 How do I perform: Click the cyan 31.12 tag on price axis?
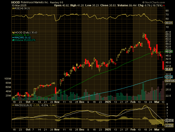click(x=169, y=77)
